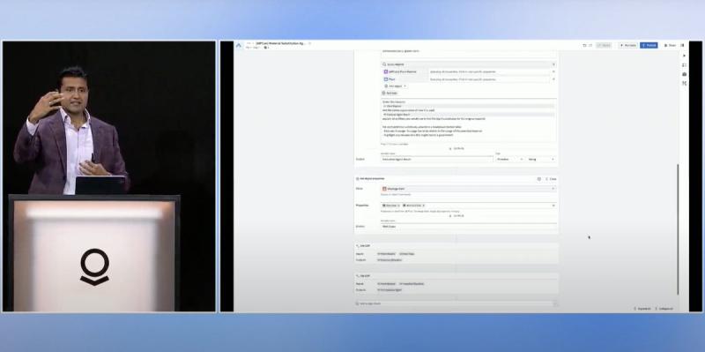Click the Add tool button
This screenshot has width=705, height=352.
point(390,93)
